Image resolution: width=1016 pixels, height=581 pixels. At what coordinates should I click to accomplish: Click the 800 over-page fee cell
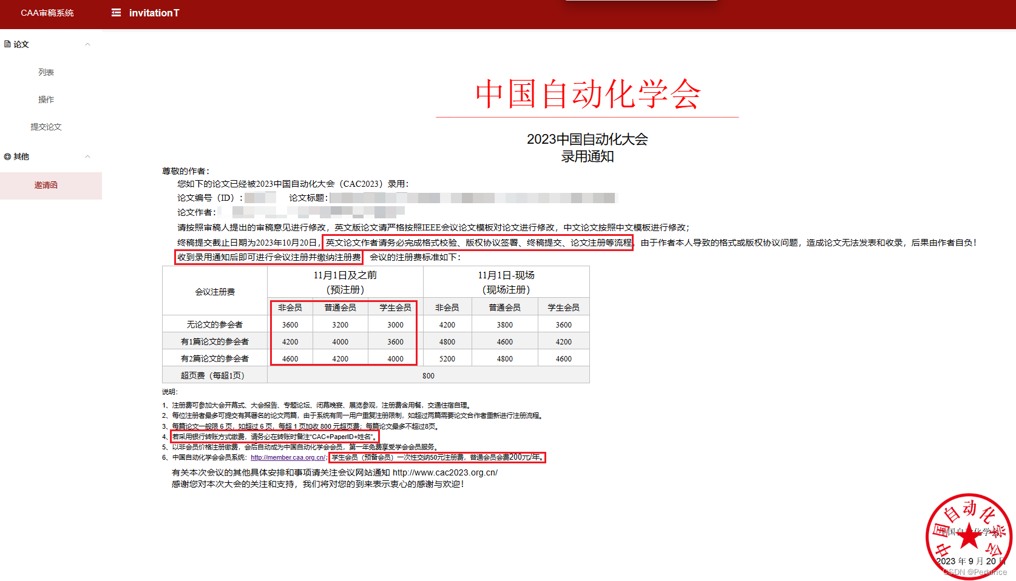click(428, 375)
